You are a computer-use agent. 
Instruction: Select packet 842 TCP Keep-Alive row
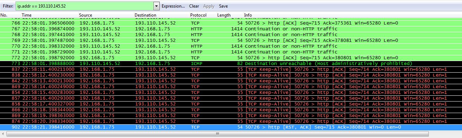231,81
